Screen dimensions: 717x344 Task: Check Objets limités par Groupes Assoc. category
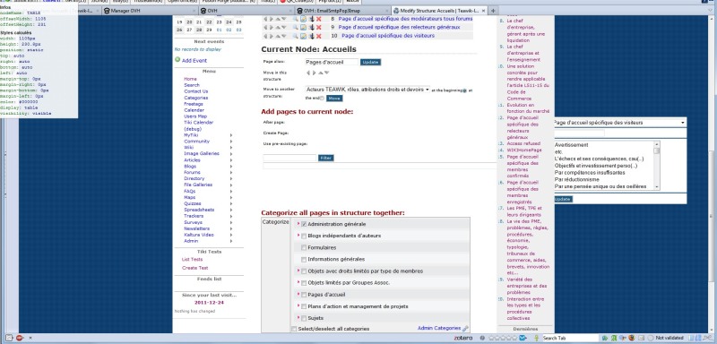(304, 283)
